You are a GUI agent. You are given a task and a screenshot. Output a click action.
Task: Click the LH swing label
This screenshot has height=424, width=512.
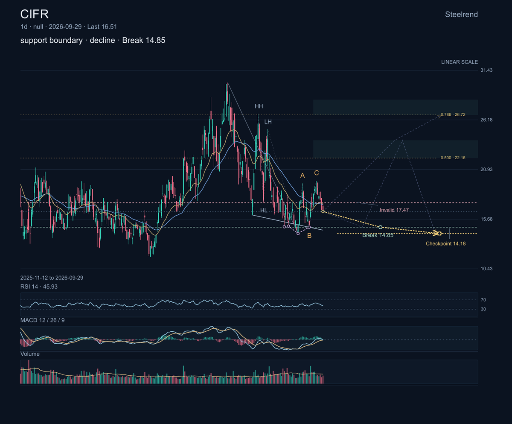coord(268,122)
